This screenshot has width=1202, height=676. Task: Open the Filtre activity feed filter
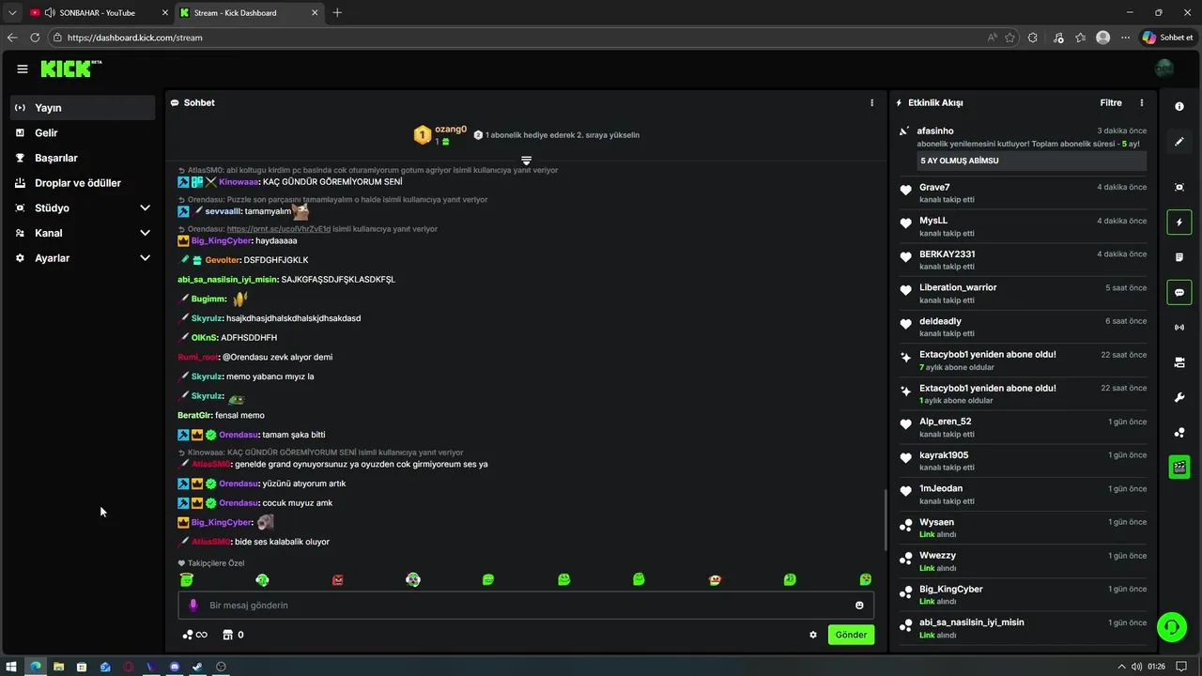pyautogui.click(x=1111, y=102)
